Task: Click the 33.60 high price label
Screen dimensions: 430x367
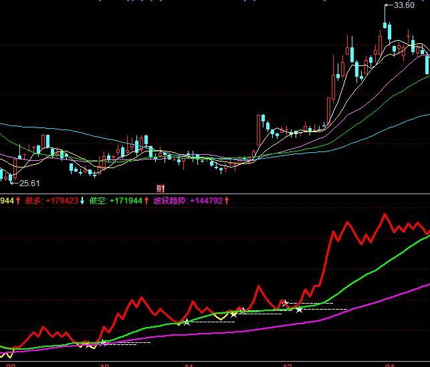Action: coord(403,6)
